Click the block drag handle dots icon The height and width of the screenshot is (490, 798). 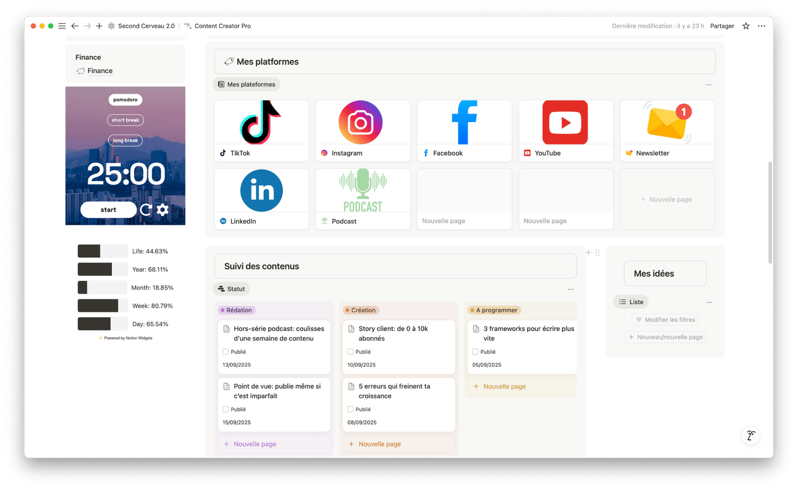tap(597, 252)
